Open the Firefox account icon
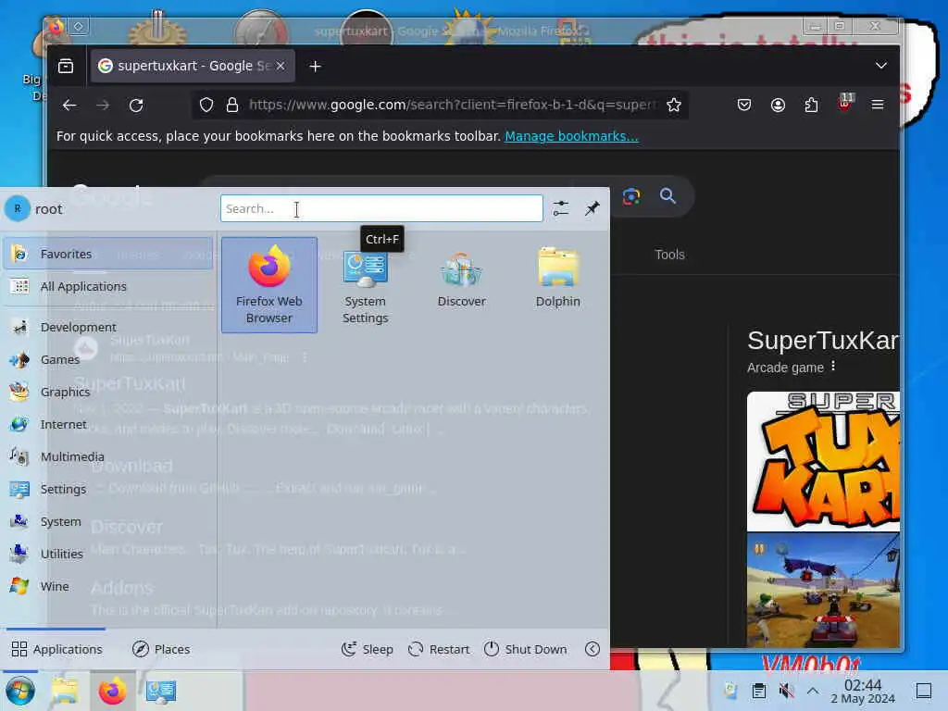 (x=778, y=106)
